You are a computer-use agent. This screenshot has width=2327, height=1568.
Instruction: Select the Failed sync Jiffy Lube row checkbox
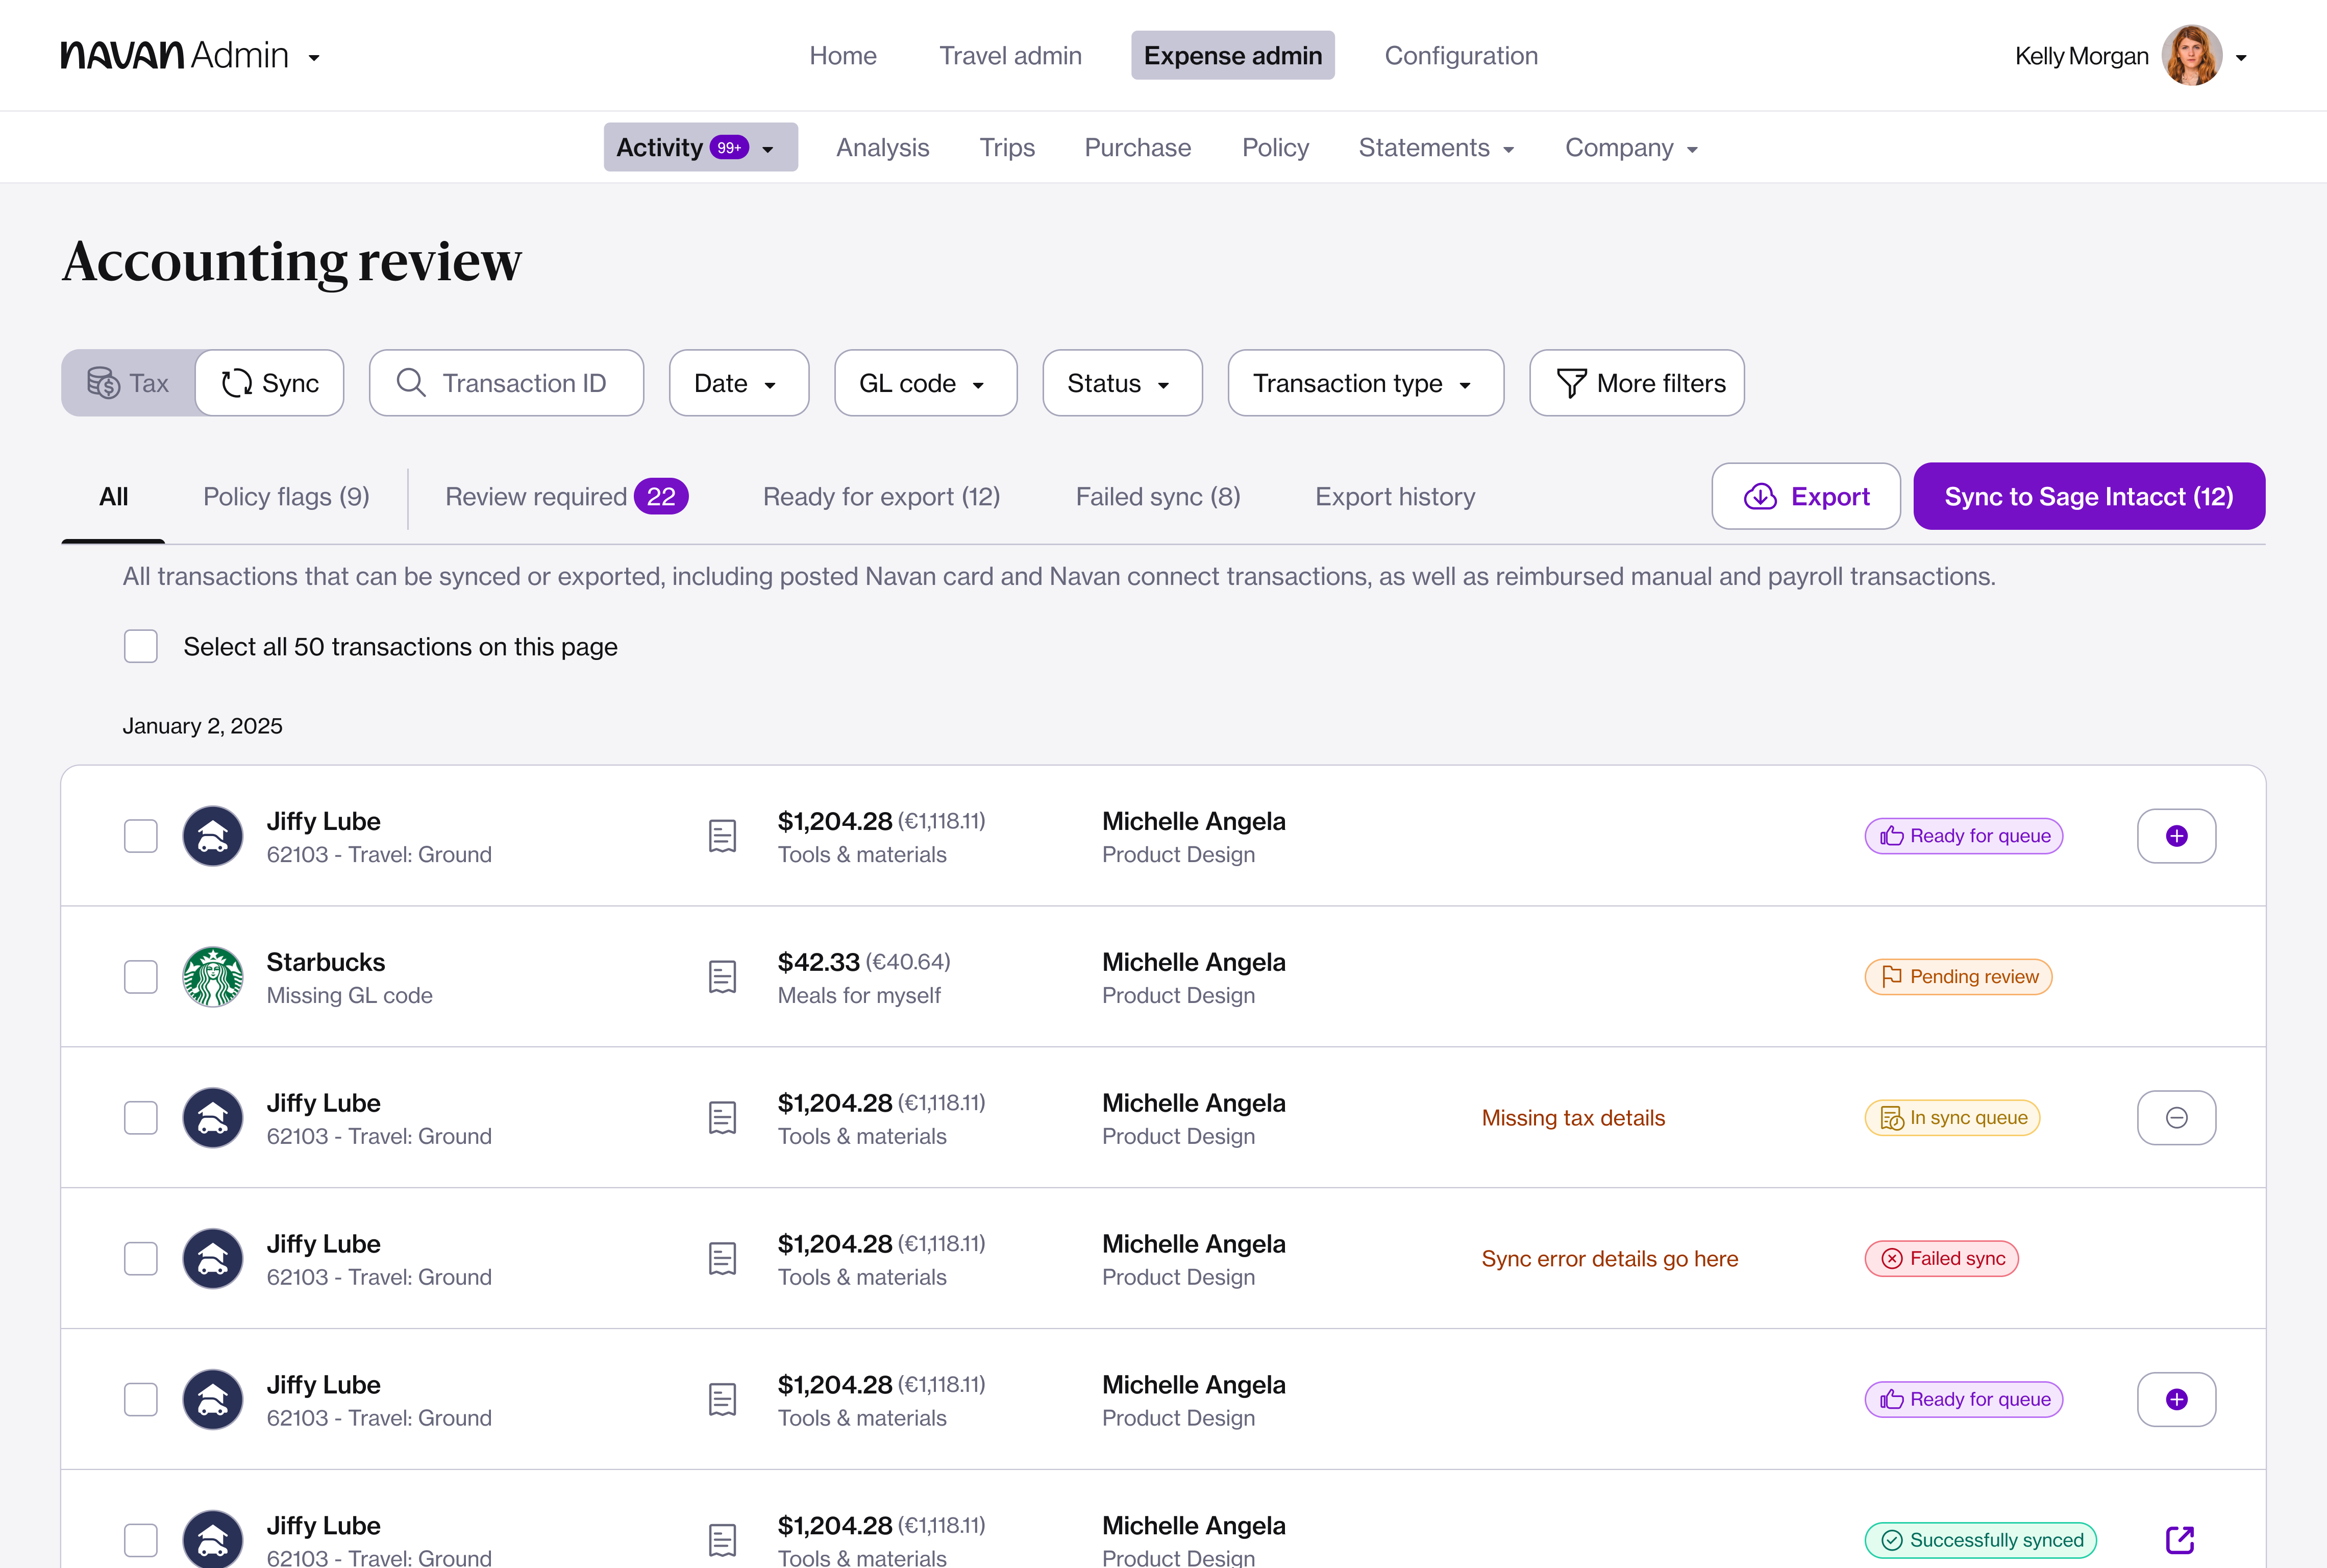[141, 1258]
